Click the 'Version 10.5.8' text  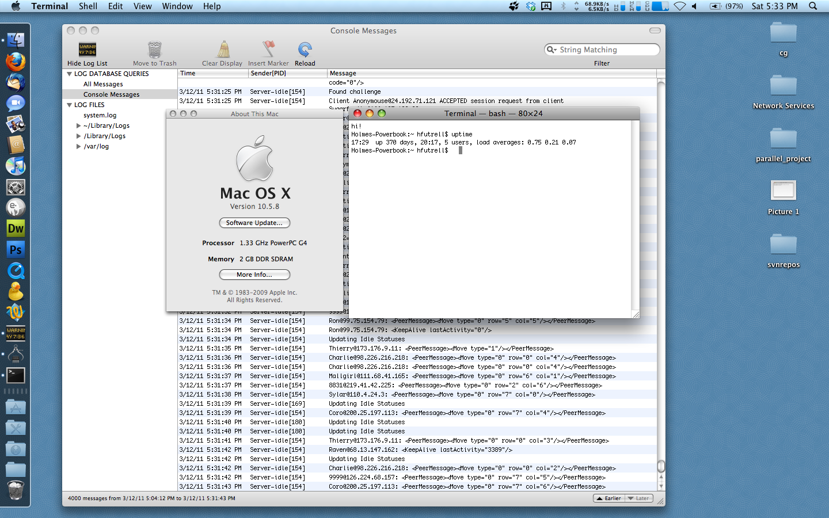[254, 207]
